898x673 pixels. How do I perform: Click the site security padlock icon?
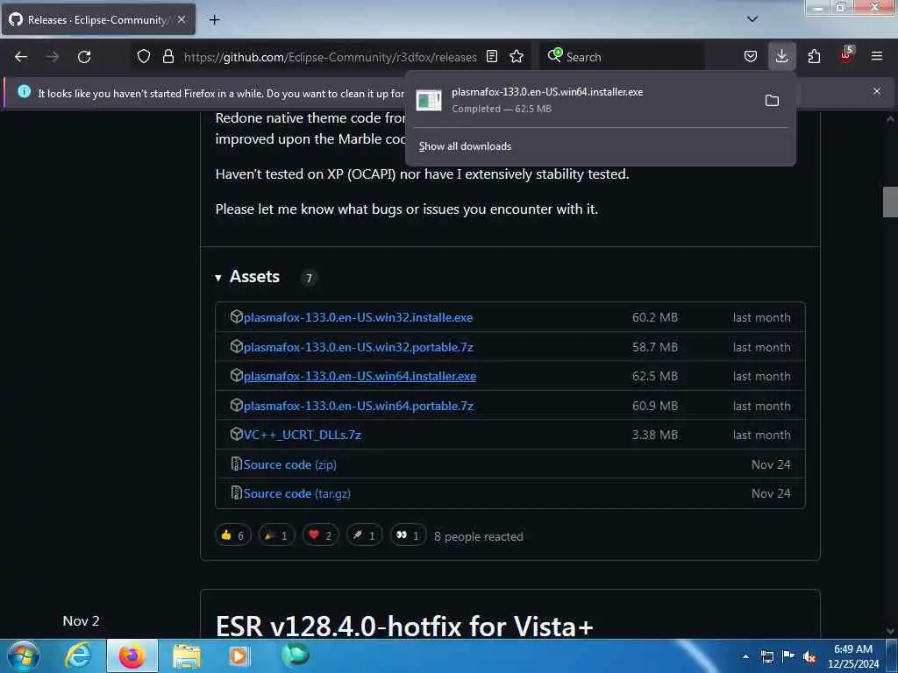[x=167, y=57]
